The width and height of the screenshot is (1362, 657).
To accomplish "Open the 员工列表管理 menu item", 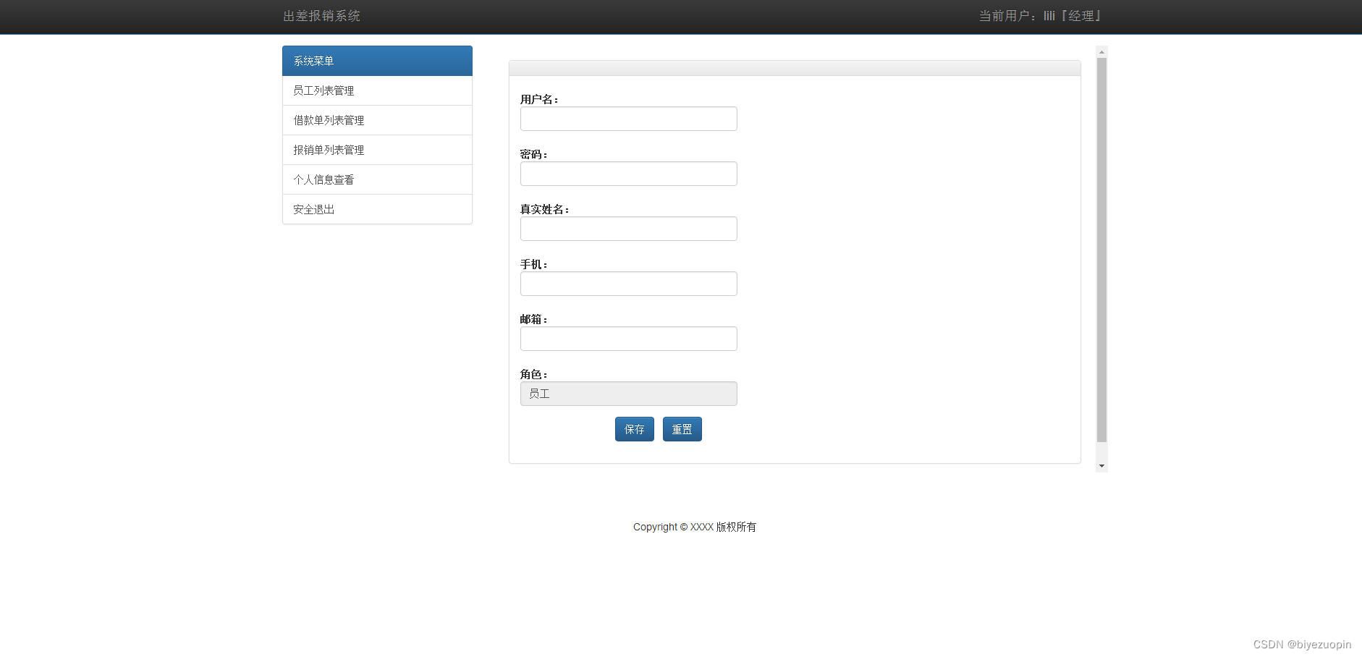I will pyautogui.click(x=377, y=90).
